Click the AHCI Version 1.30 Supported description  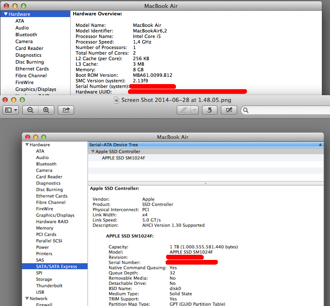click(x=173, y=225)
